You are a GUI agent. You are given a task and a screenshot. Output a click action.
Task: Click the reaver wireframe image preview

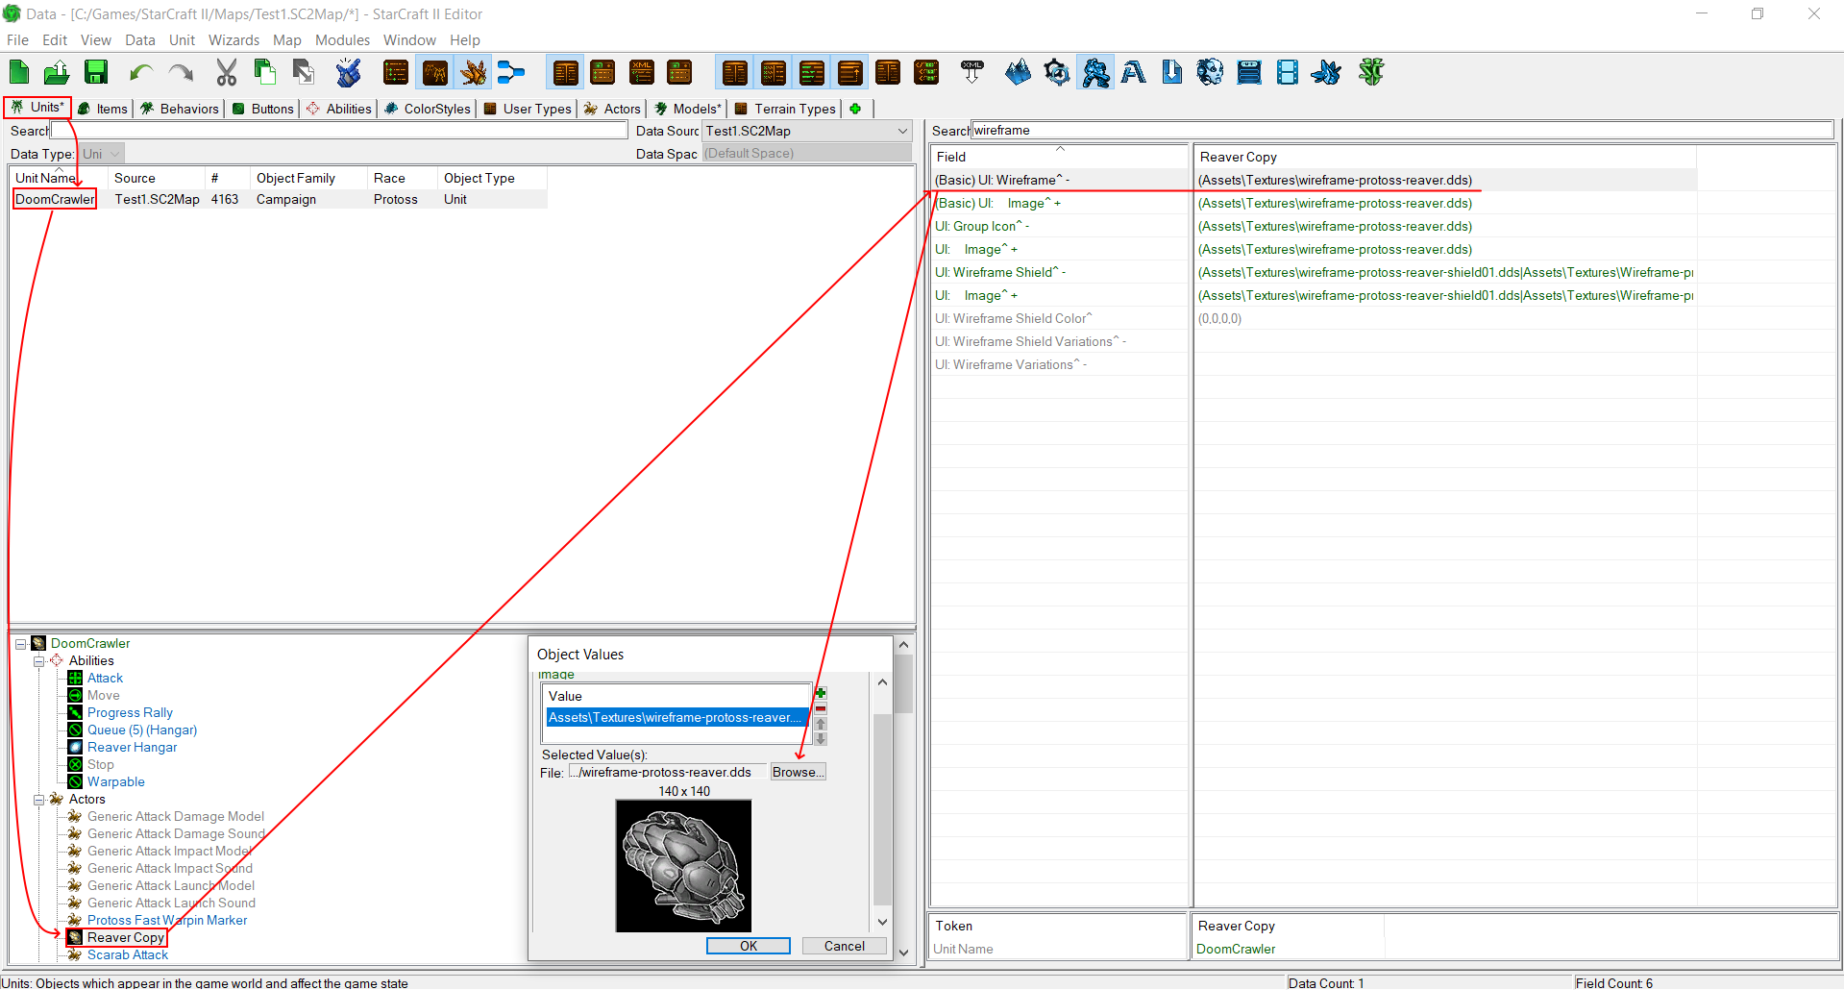click(683, 866)
